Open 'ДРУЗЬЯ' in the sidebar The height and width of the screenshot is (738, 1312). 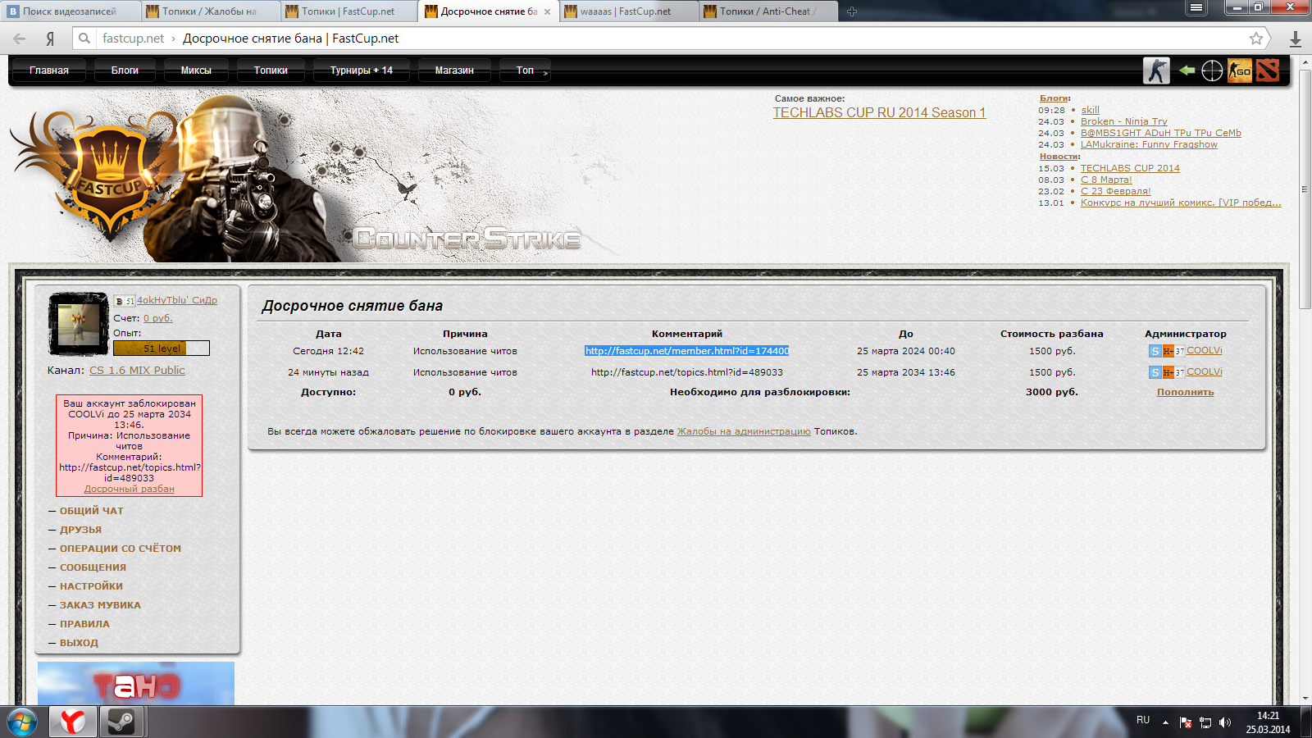[80, 530]
